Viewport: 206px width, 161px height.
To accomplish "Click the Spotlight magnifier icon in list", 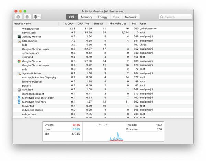I will pyautogui.click(x=19, y=90).
